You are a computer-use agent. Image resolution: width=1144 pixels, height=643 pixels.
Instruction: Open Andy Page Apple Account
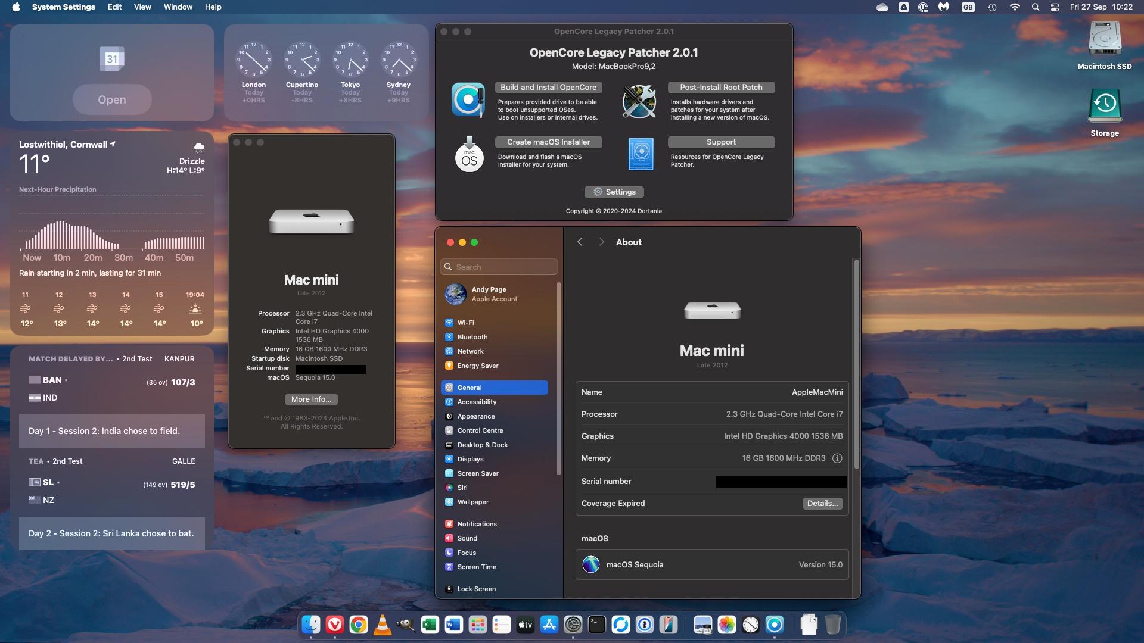pyautogui.click(x=495, y=294)
